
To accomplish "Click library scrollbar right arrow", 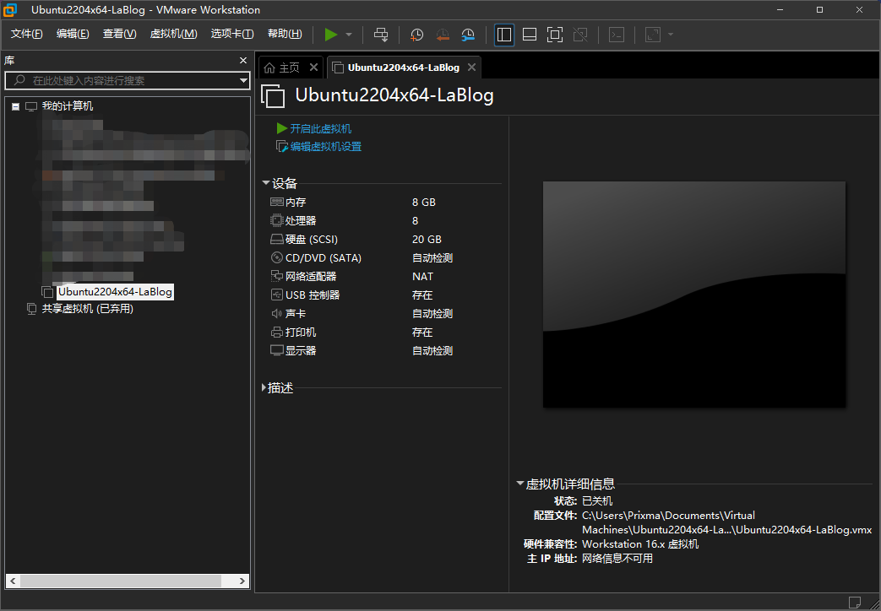I will pos(242,581).
